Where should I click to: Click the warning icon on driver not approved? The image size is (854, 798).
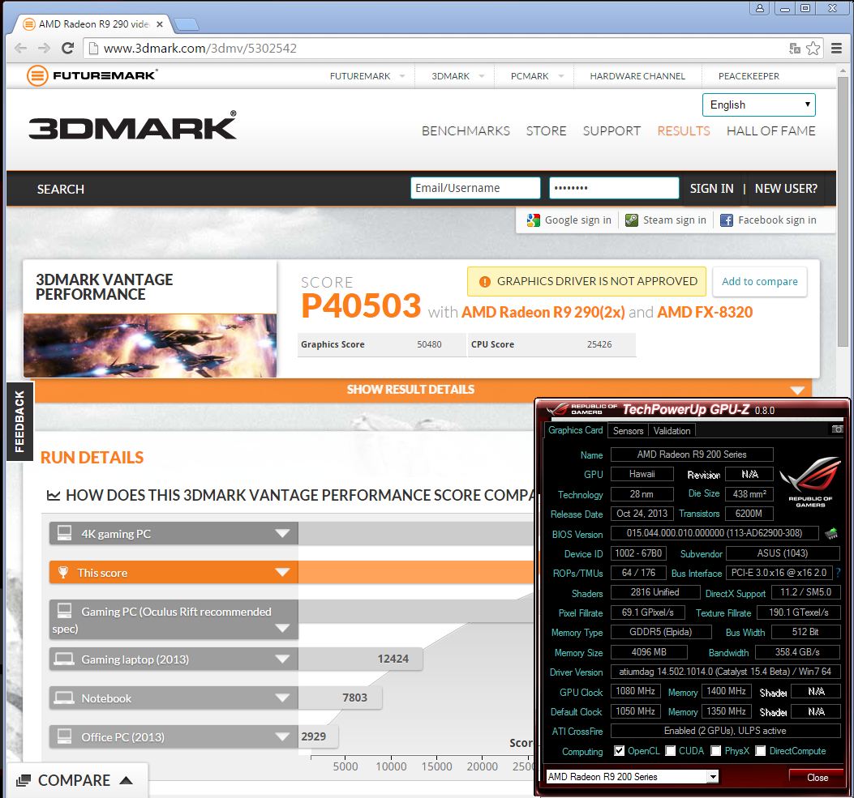(x=484, y=282)
